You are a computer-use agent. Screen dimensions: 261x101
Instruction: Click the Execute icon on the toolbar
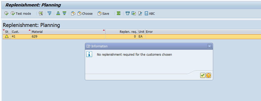point(6,13)
